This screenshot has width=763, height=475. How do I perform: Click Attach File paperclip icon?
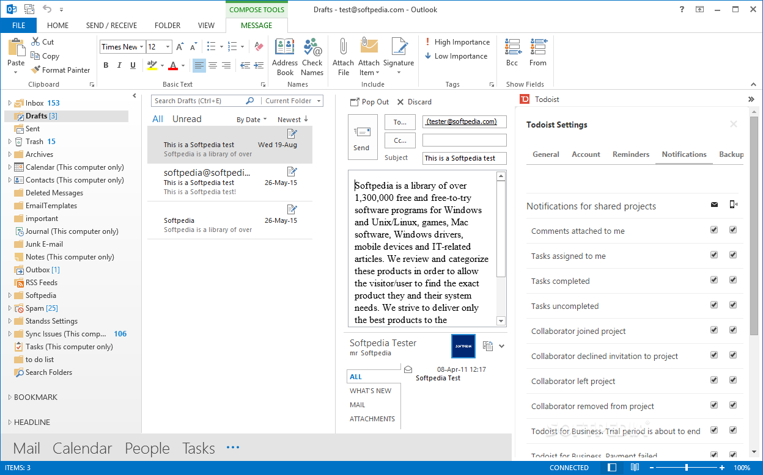coord(343,47)
